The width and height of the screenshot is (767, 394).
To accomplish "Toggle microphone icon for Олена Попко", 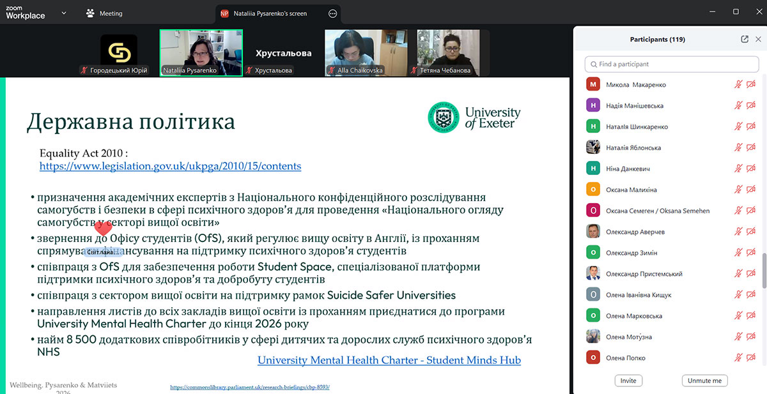I will tap(738, 358).
